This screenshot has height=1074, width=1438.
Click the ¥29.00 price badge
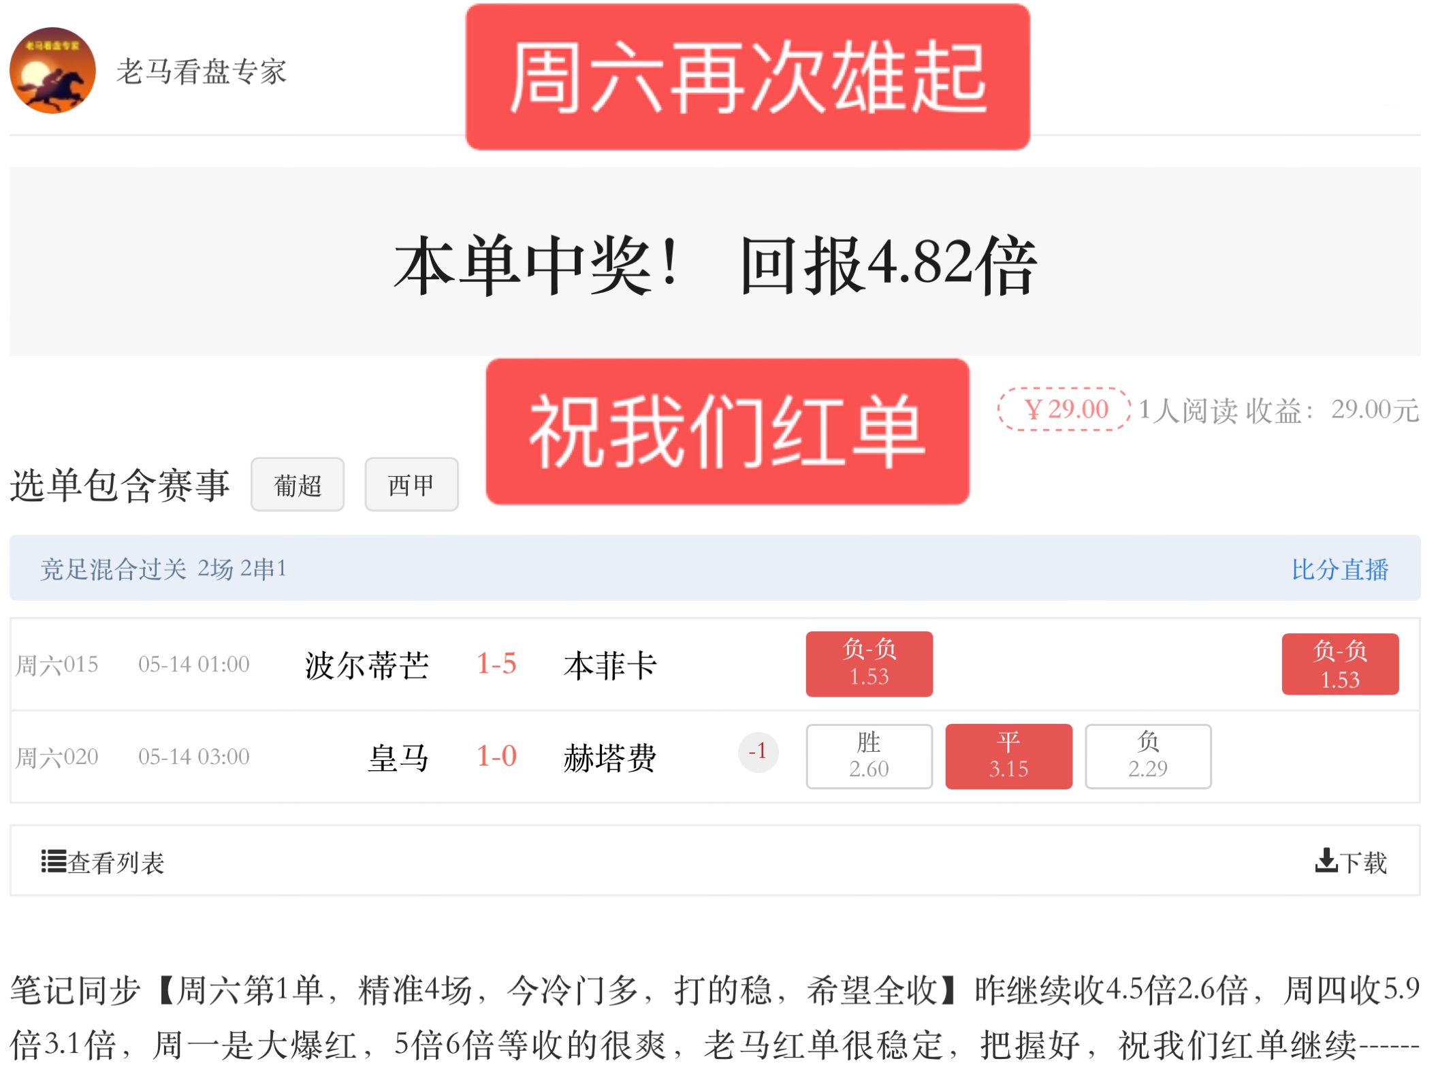point(1064,409)
